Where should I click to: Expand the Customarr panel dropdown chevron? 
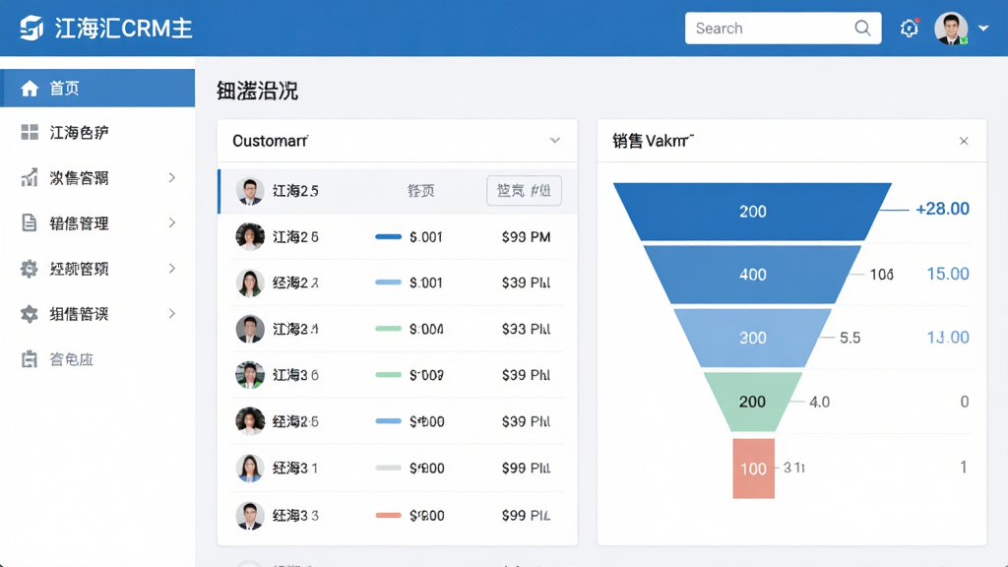point(555,140)
